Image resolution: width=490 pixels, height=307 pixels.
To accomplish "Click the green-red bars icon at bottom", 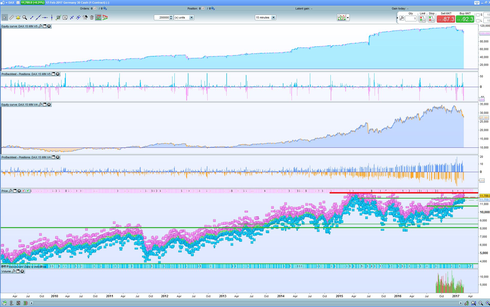I will [26, 303].
